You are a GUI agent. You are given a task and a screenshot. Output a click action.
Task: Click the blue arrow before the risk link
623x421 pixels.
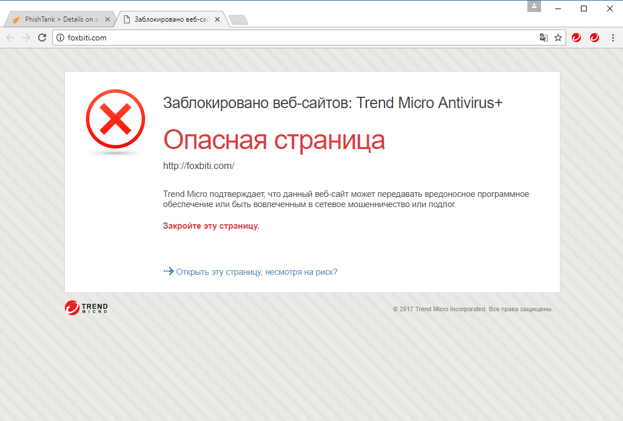point(167,271)
